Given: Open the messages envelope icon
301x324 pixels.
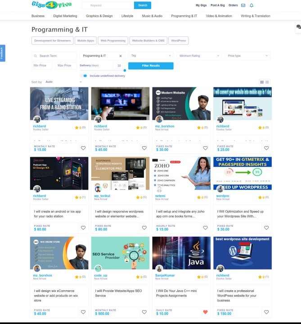Looking at the screenshot, I should 243,5.
